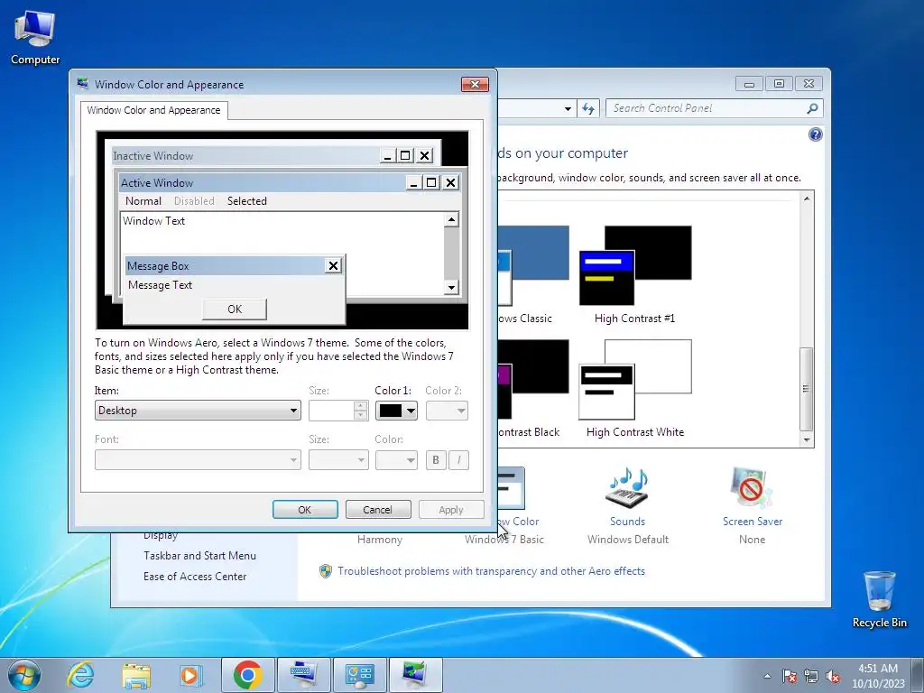Open Windows Explorer folder taskbar icon
Screen dimensions: 924x693
click(x=136, y=675)
